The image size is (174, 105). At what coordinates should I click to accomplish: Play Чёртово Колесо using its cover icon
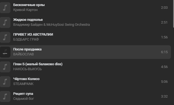pyautogui.click(x=5, y=82)
